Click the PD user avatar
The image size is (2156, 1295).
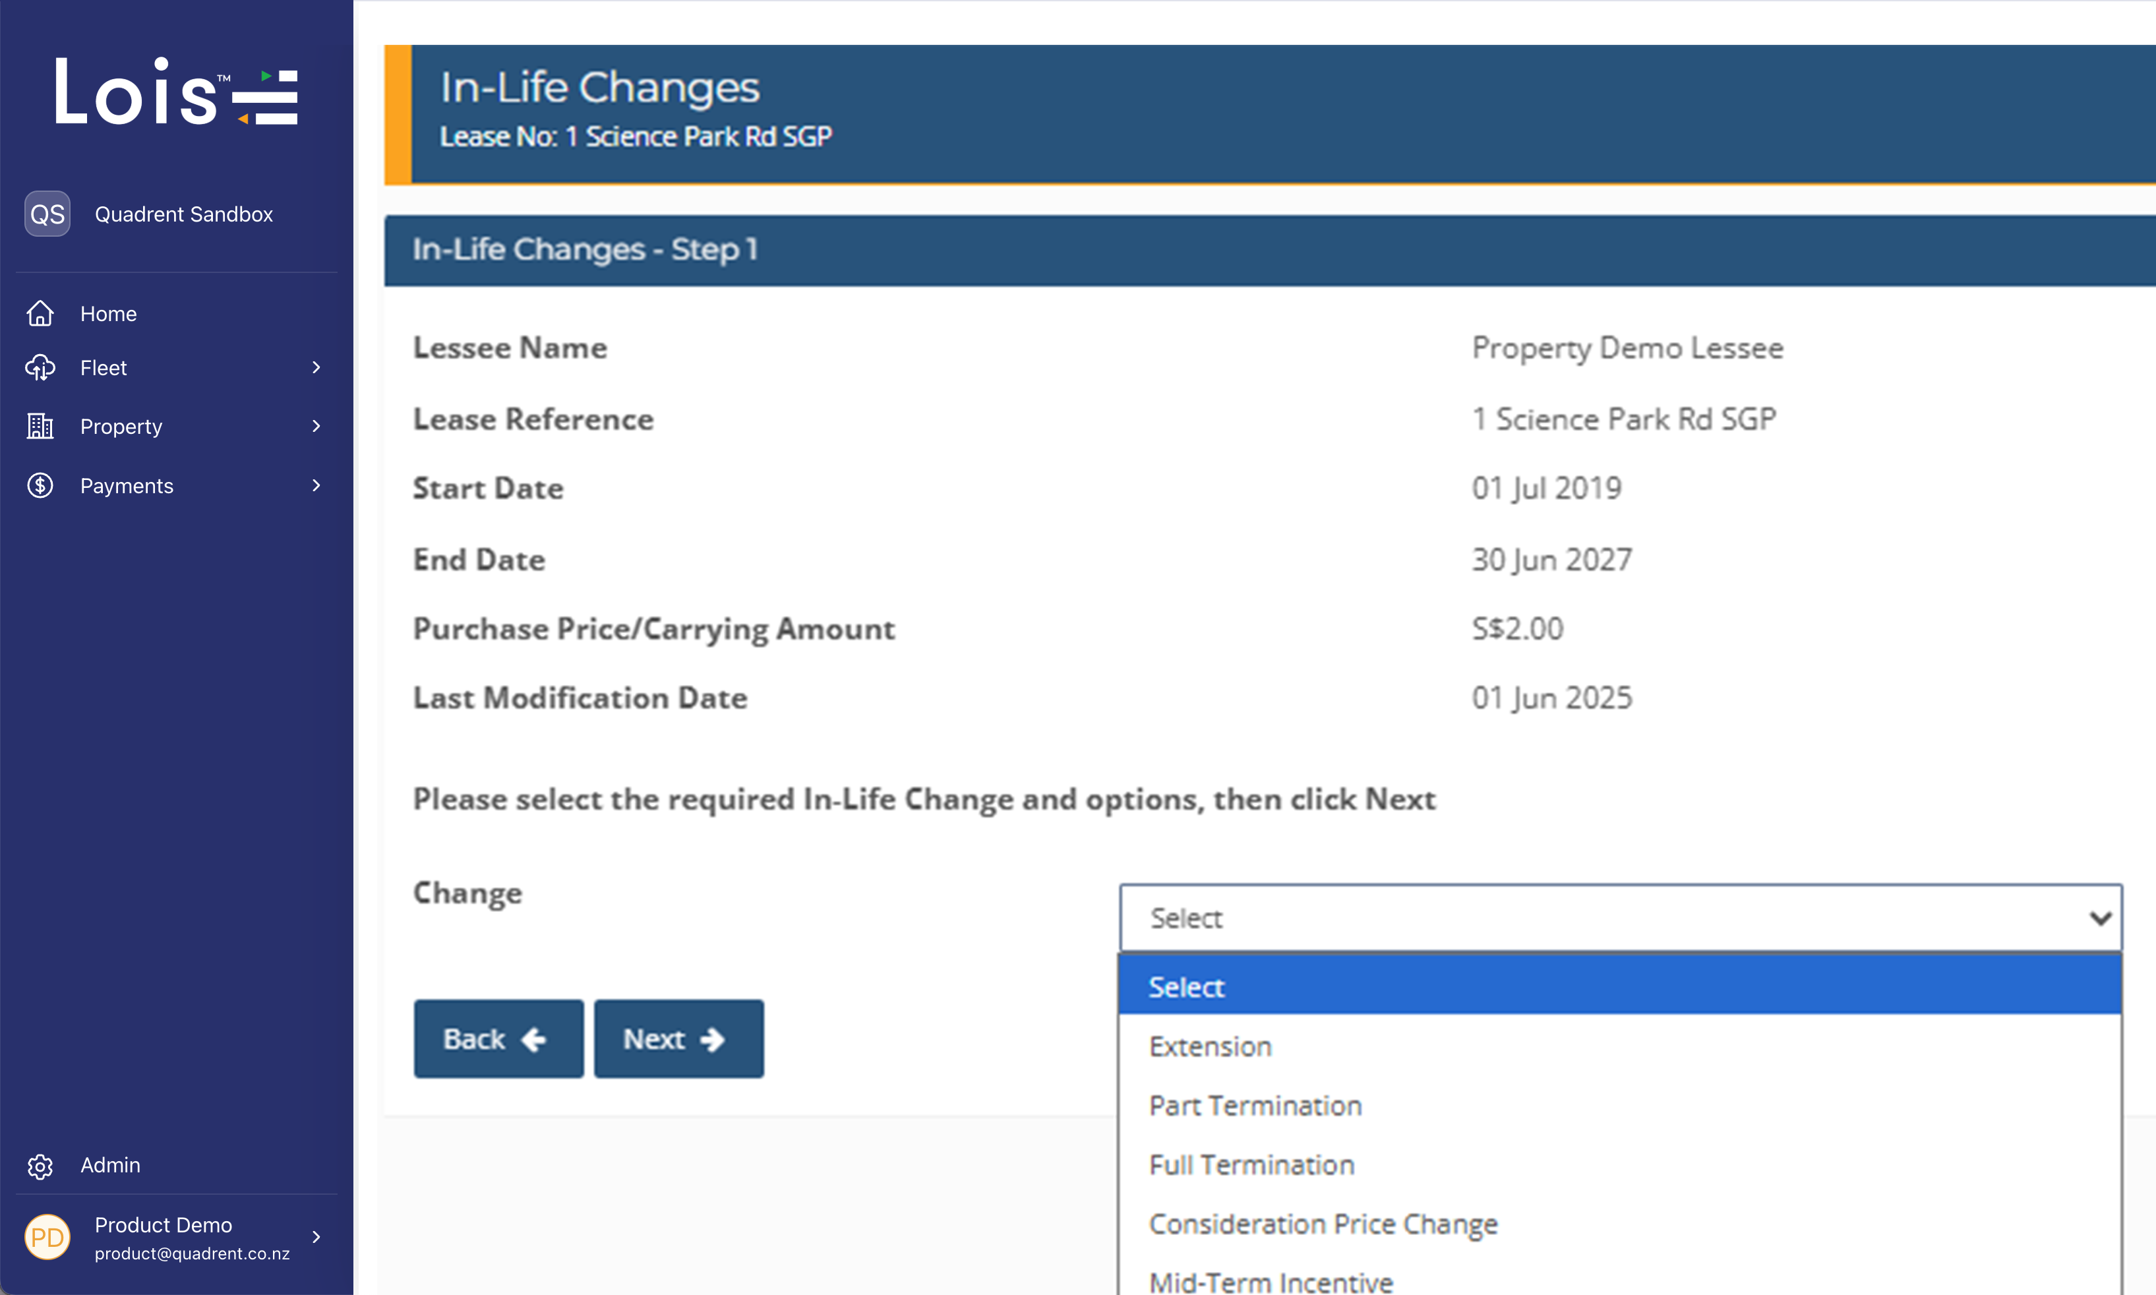pyautogui.click(x=47, y=1238)
